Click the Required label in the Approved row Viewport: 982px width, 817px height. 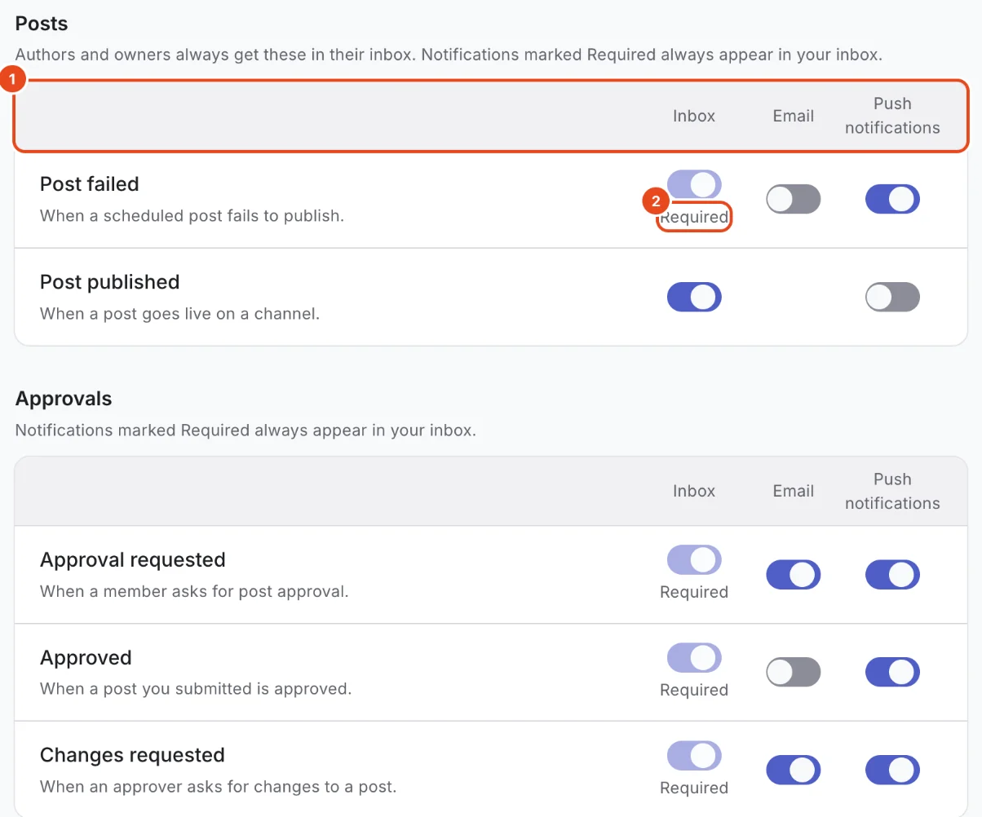[x=694, y=690]
